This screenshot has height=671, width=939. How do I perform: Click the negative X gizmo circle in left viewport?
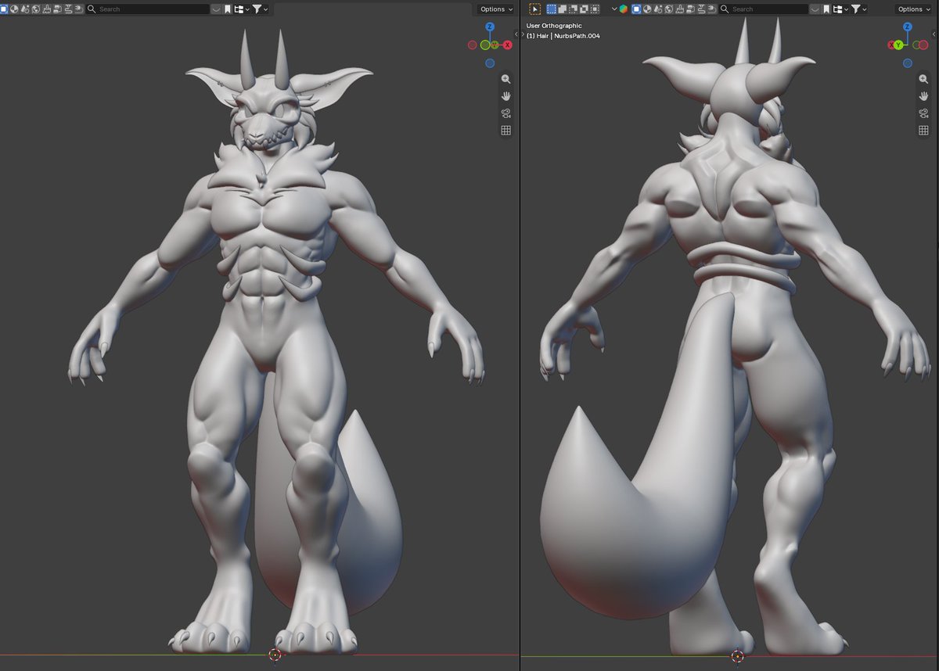(472, 45)
